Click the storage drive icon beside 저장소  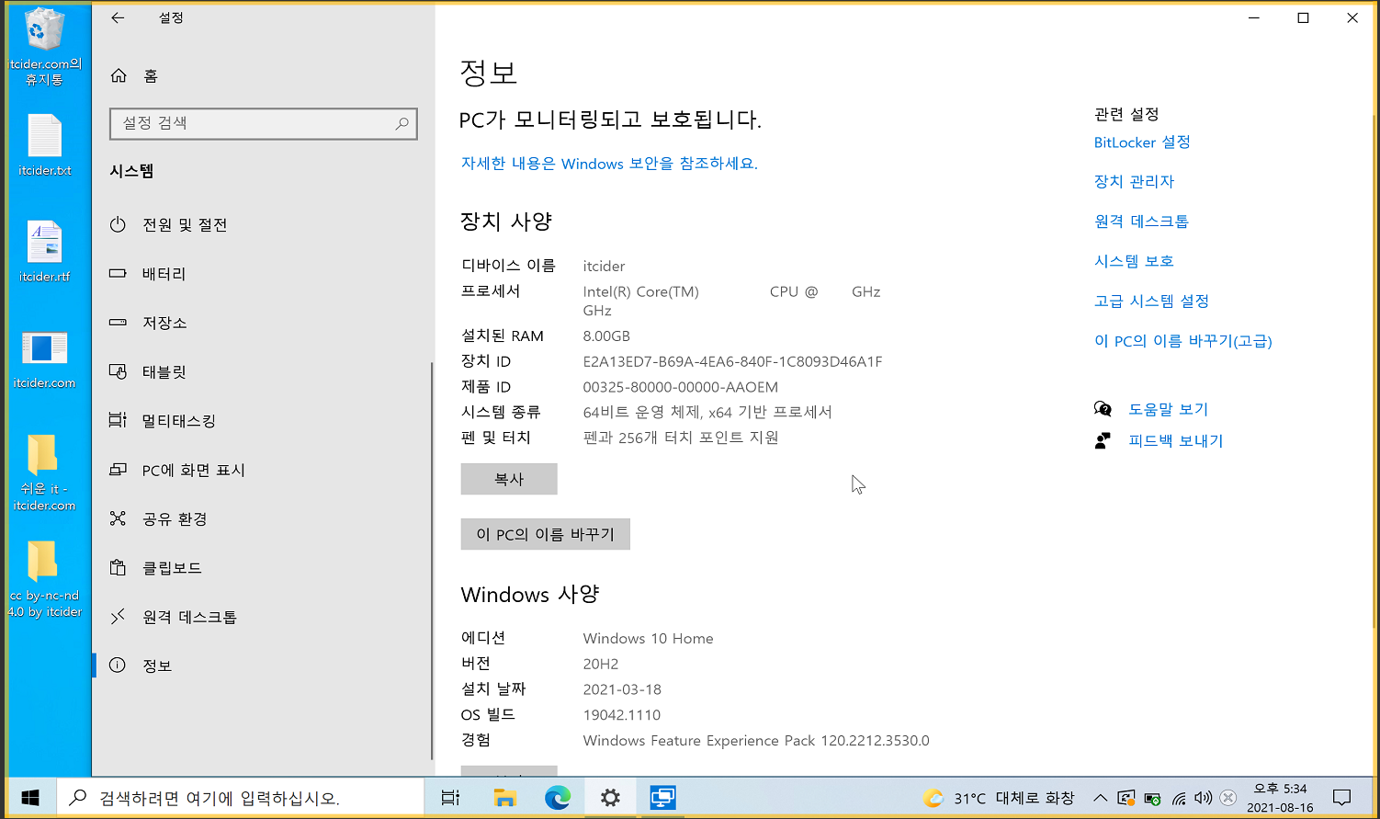tap(118, 323)
